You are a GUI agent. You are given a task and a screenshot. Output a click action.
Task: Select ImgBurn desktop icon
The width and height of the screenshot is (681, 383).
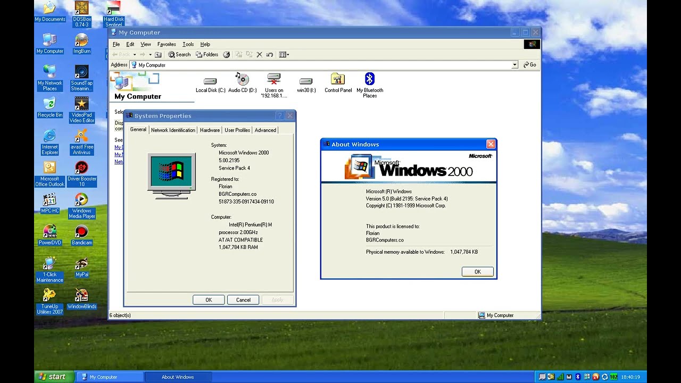81,44
